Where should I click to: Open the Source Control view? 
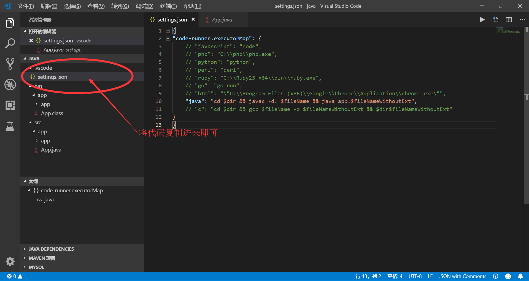coord(10,64)
